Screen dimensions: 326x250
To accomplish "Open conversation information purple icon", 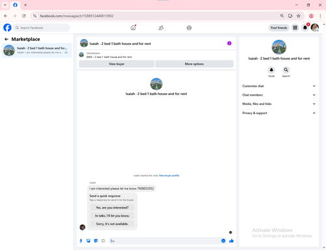I will pyautogui.click(x=230, y=44).
